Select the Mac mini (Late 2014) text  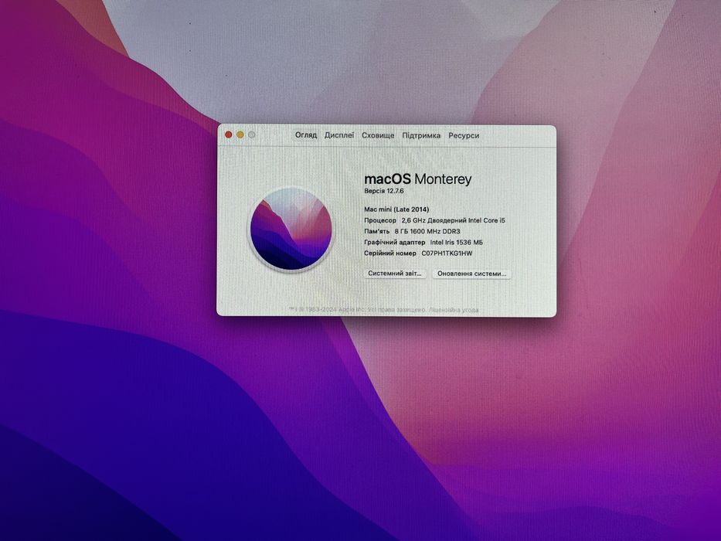tap(397, 209)
